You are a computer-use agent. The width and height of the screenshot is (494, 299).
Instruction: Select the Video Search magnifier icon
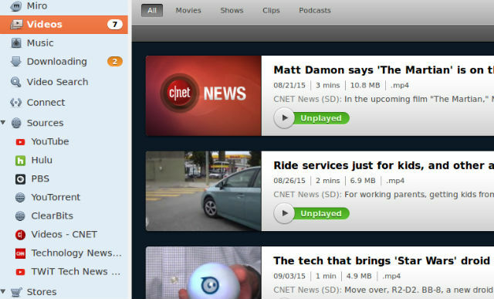[15, 82]
